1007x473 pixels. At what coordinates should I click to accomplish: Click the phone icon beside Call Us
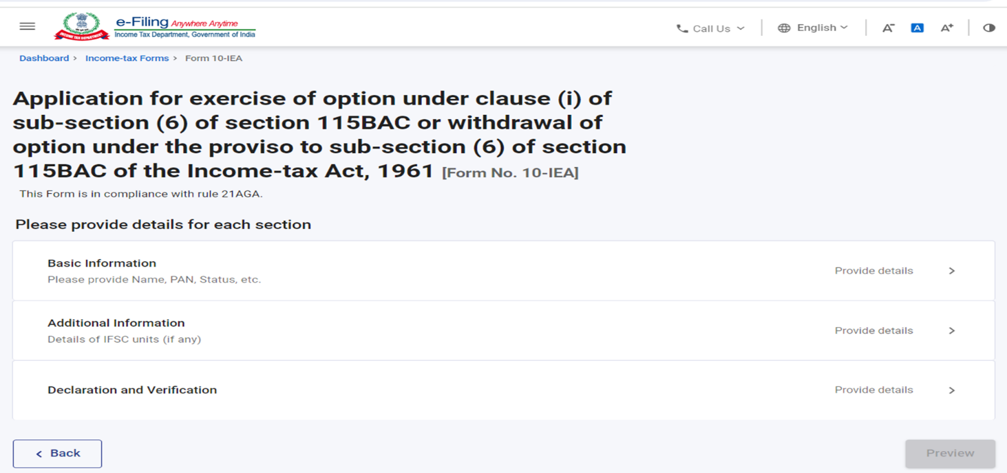point(682,29)
